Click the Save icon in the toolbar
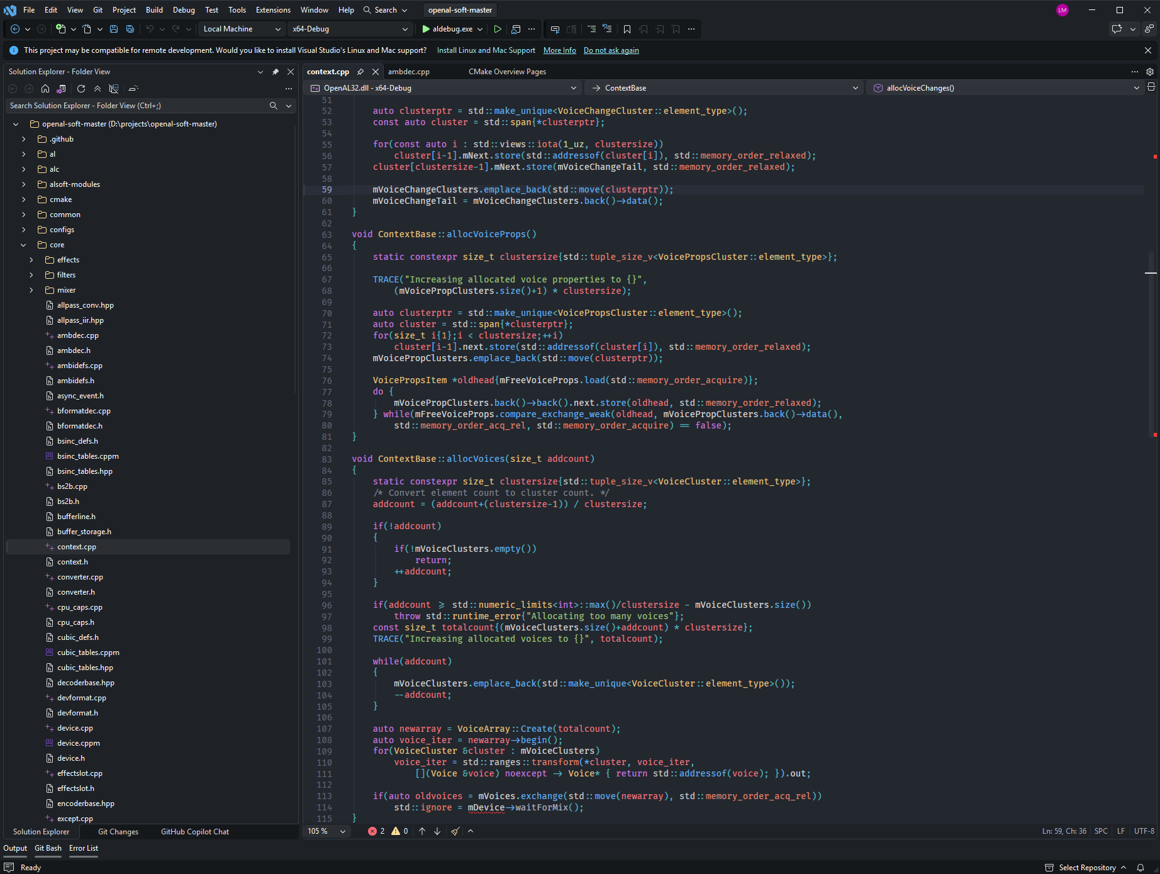This screenshot has height=874, width=1160. click(x=114, y=29)
